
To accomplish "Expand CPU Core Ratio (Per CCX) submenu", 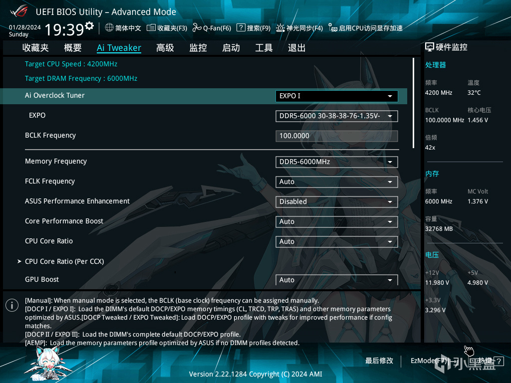I will click(x=64, y=261).
